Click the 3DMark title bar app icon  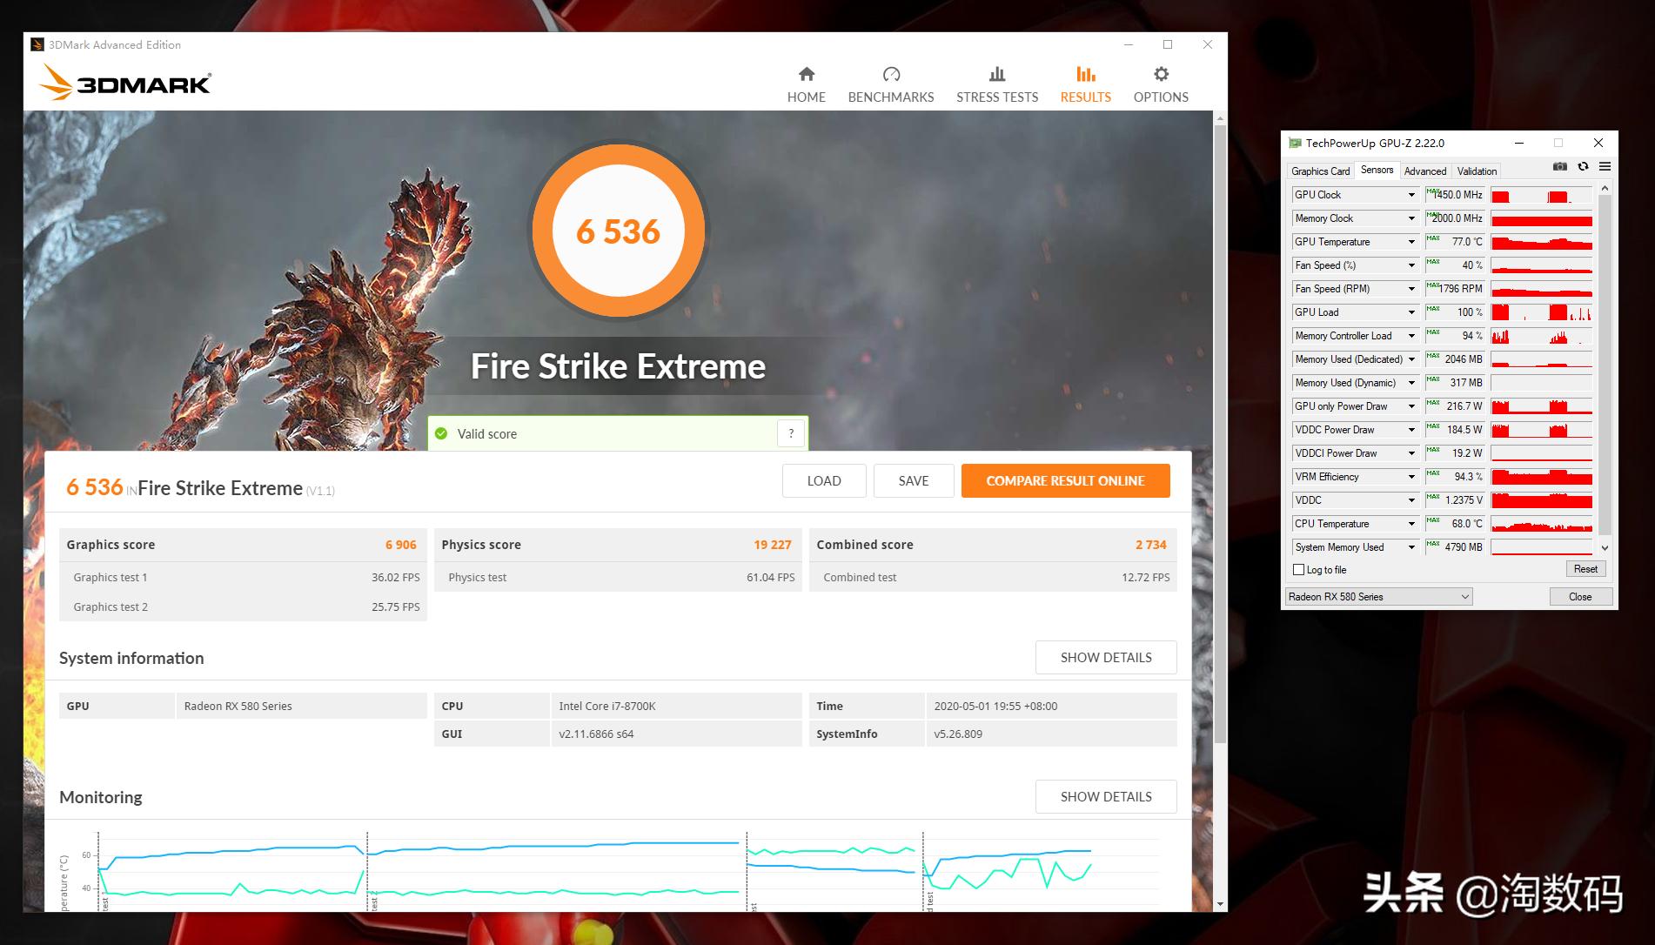point(37,44)
